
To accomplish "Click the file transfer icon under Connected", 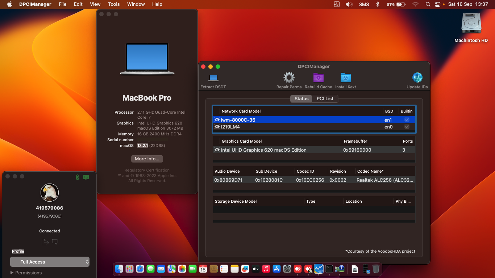I will 45,242.
